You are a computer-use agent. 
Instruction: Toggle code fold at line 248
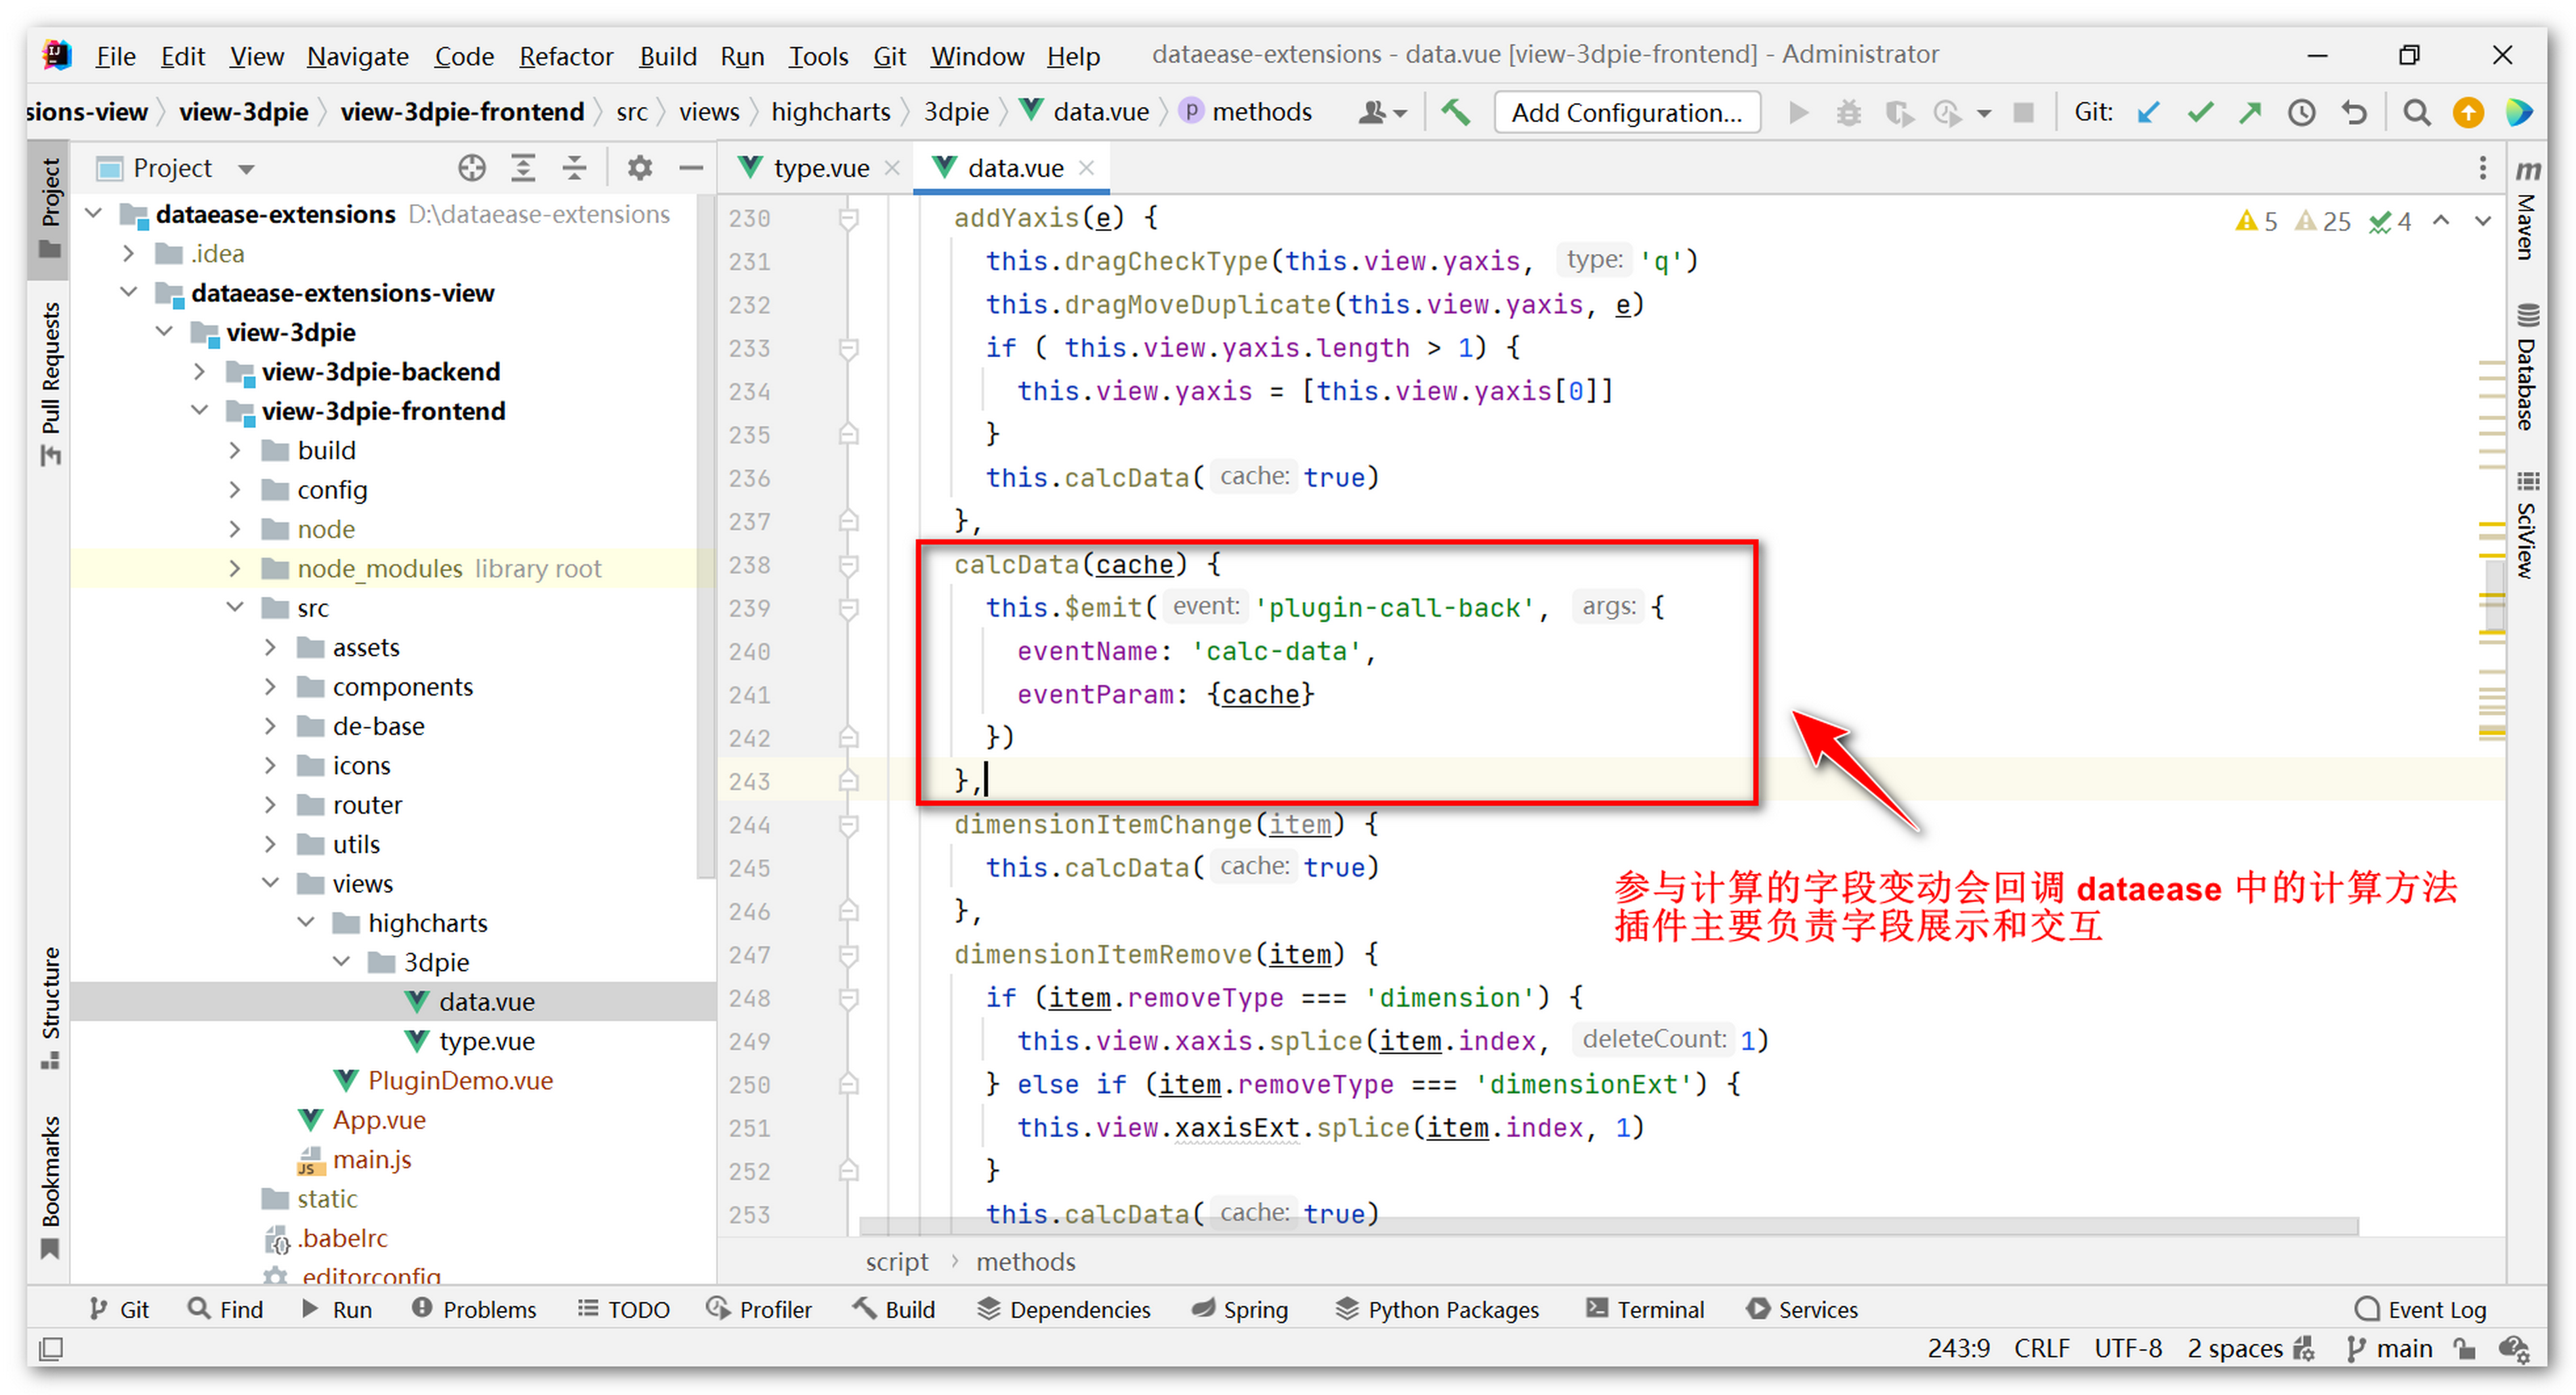coord(848,998)
